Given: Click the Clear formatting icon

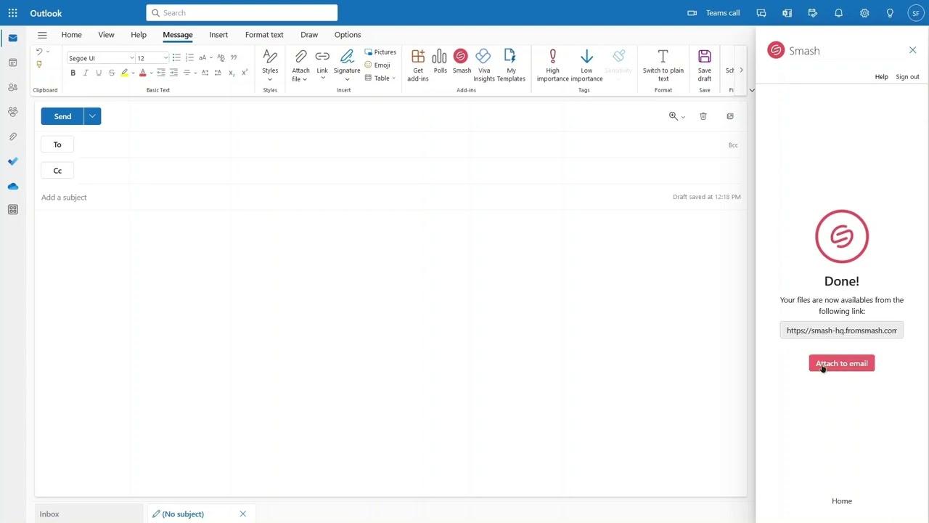Looking at the screenshot, I should pos(221,57).
